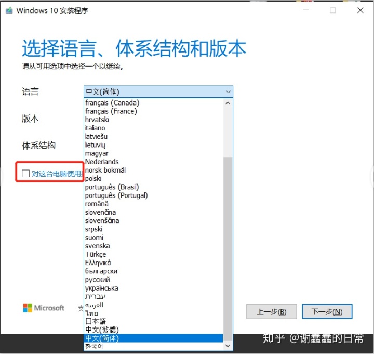Click the 上一步(B) back button
This screenshot has width=374, height=354.
click(x=272, y=311)
